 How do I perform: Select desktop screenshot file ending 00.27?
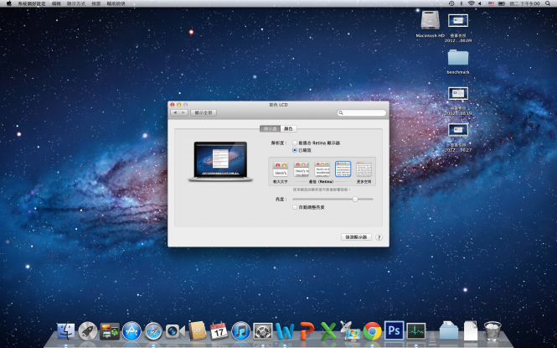coord(458,130)
